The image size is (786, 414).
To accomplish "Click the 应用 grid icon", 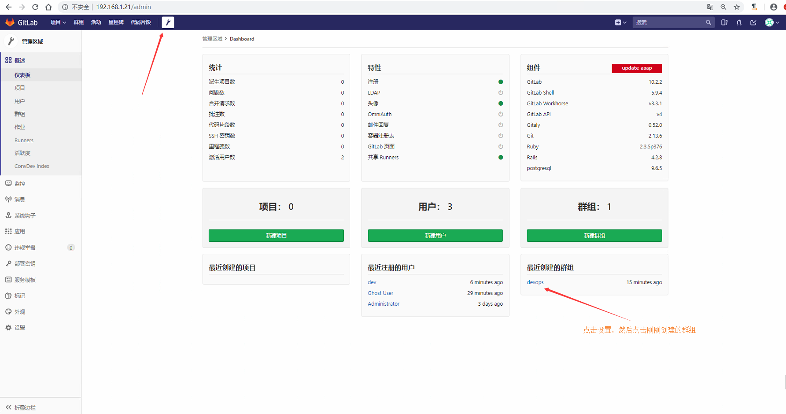I will pos(8,231).
